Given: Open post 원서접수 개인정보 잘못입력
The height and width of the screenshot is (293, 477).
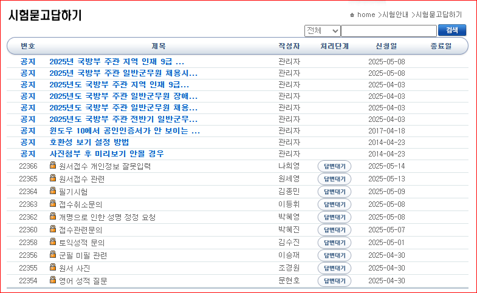Looking at the screenshot, I should [x=105, y=166].
